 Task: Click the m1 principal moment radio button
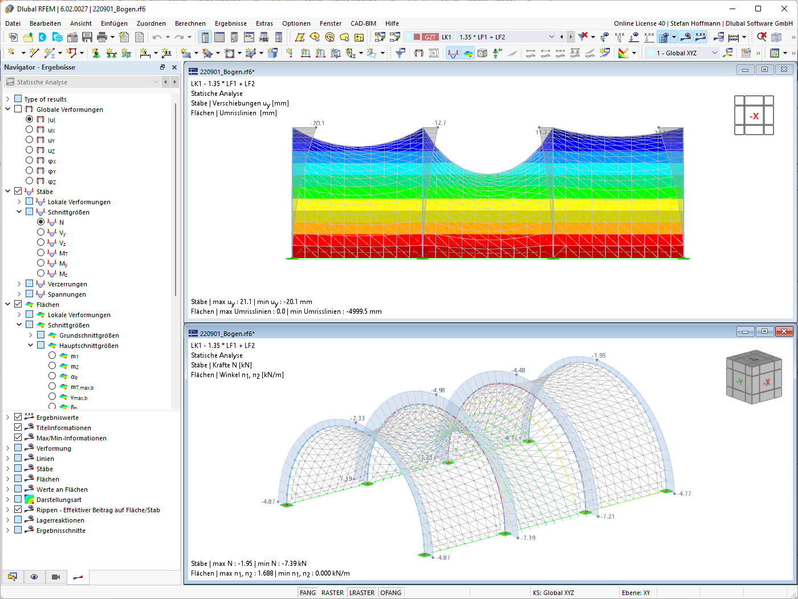[52, 355]
